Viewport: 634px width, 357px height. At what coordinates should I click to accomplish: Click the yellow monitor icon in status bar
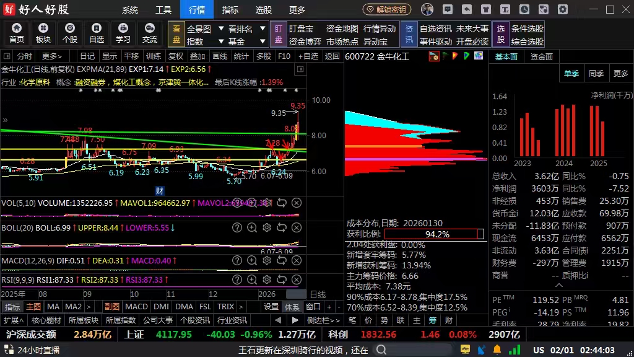tap(465, 350)
